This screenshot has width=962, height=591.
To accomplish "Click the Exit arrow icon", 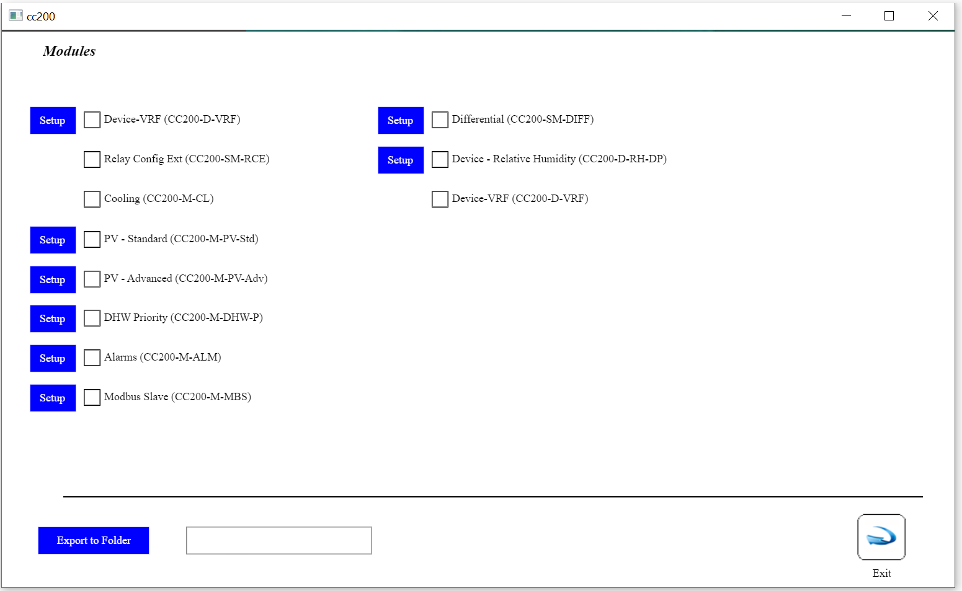I will click(x=881, y=536).
